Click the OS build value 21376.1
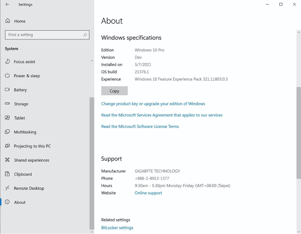 [142, 72]
